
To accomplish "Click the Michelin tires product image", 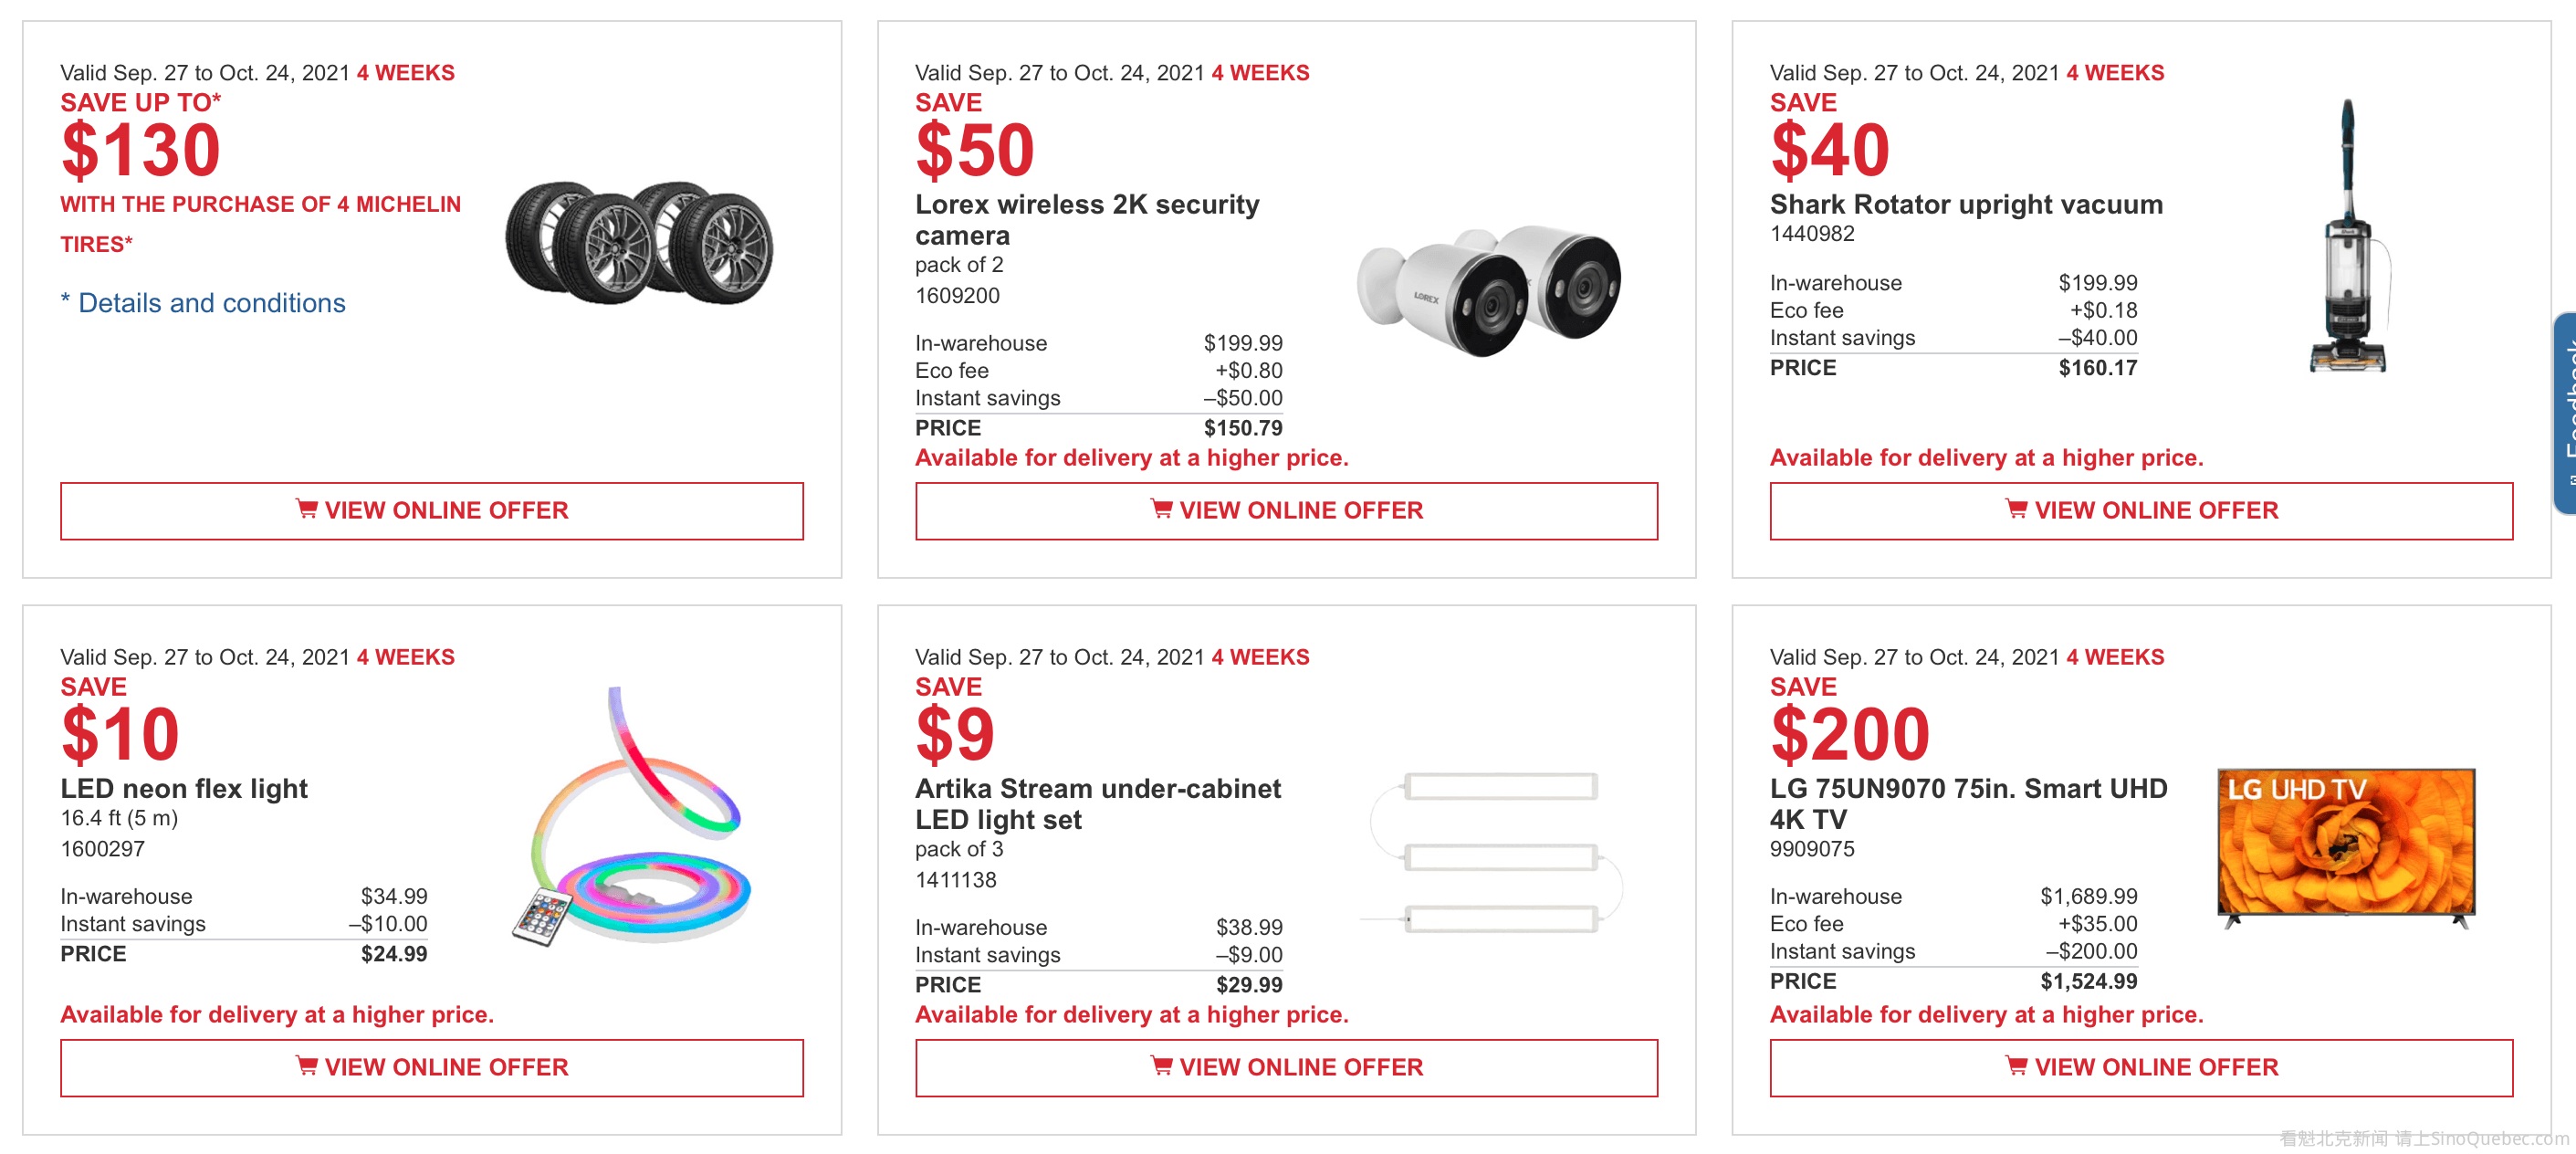I will [639, 242].
